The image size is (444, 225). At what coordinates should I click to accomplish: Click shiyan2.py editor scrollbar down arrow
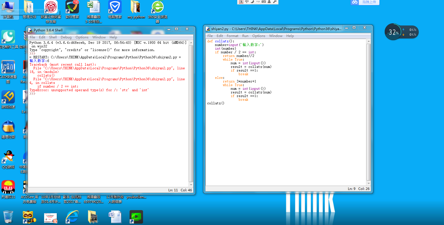(x=369, y=183)
